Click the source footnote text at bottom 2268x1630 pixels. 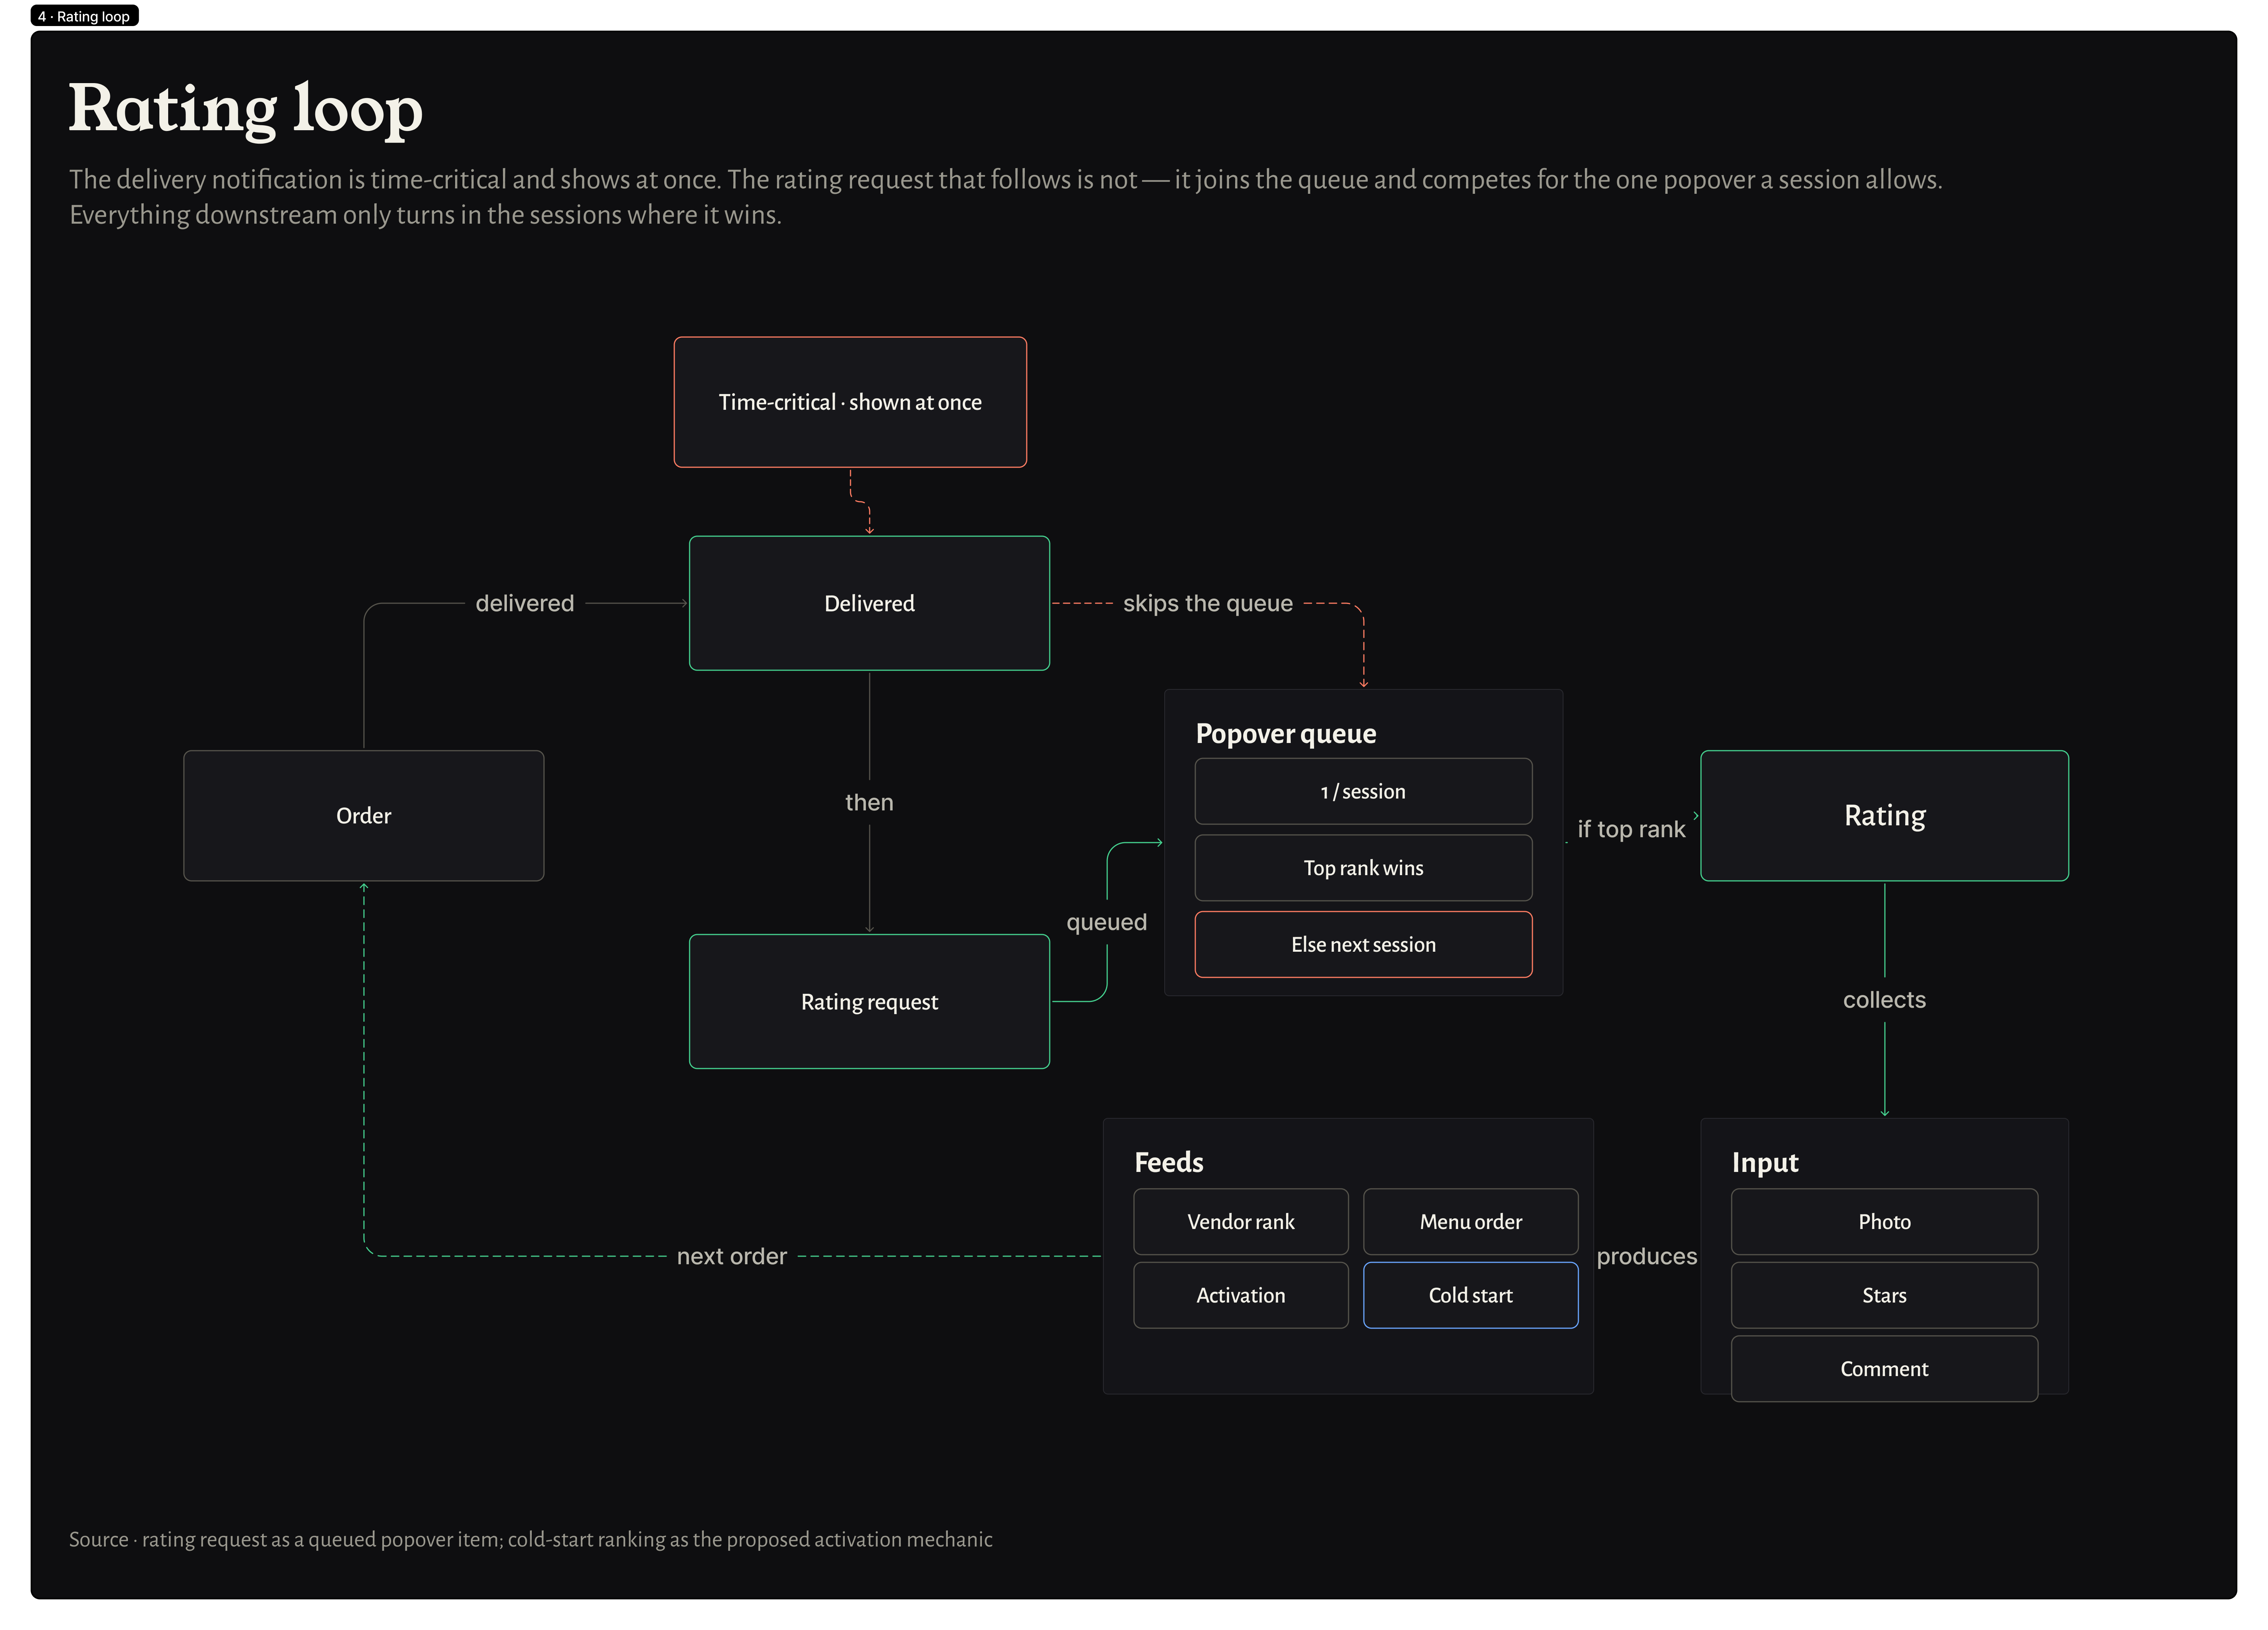click(x=531, y=1539)
